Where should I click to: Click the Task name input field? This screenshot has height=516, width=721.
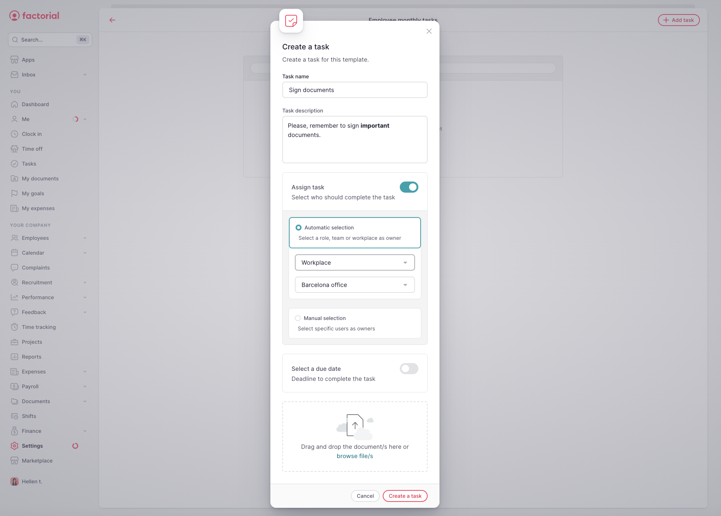pyautogui.click(x=355, y=89)
